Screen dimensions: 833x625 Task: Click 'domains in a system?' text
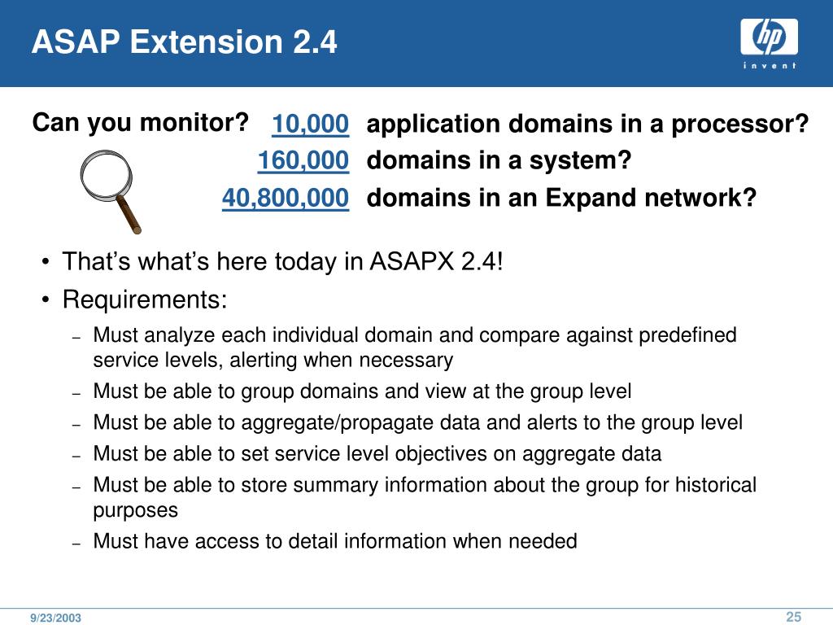(499, 160)
